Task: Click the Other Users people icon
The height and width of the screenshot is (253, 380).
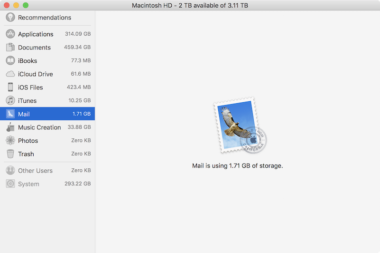Action: tap(10, 170)
